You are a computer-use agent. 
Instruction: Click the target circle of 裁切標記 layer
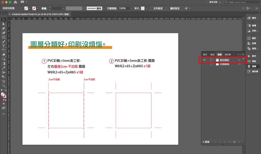pos(239,60)
